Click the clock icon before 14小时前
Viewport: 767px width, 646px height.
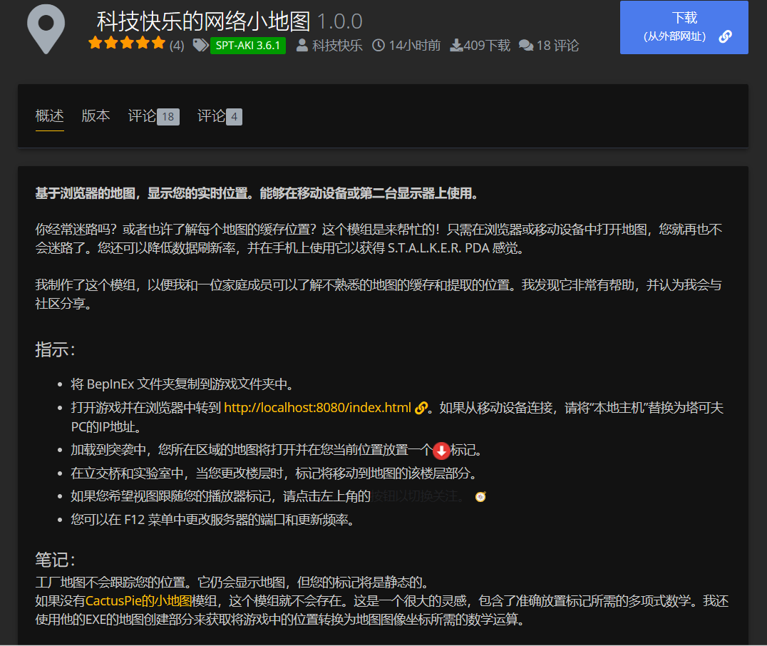tap(379, 46)
